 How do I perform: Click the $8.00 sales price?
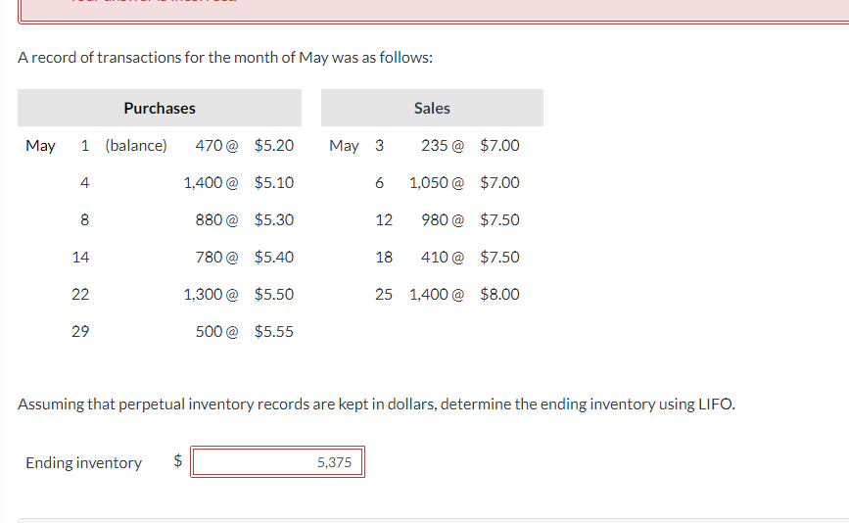[x=499, y=295]
